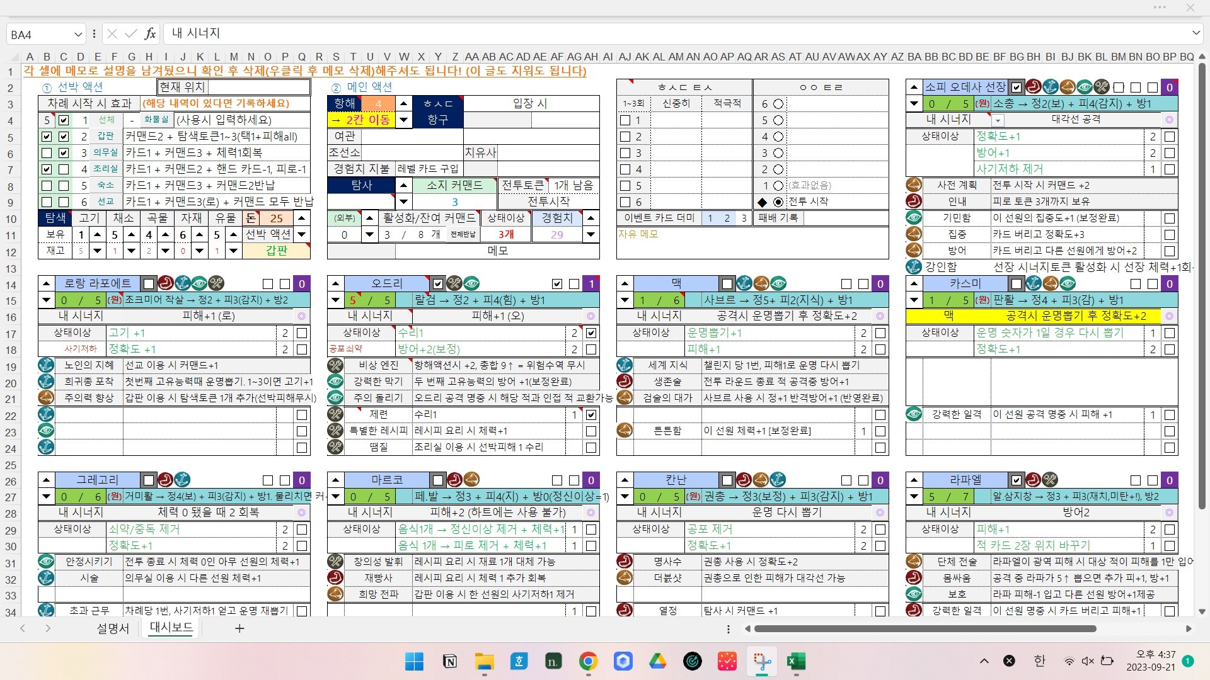Click the 현재 위치 input field
Image resolution: width=1210 pixels, height=680 pixels.
259,87
